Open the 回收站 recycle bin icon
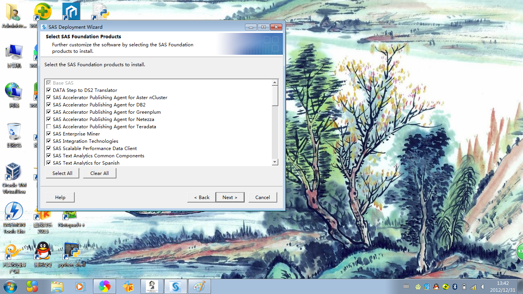Image resolution: width=523 pixels, height=294 pixels. 14,135
